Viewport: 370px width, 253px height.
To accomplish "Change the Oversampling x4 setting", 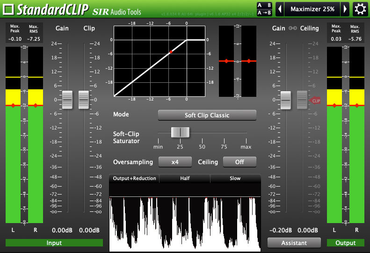I will 175,162.
